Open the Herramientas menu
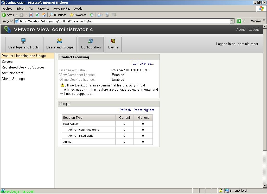267x194 pixels. tap(62, 9)
